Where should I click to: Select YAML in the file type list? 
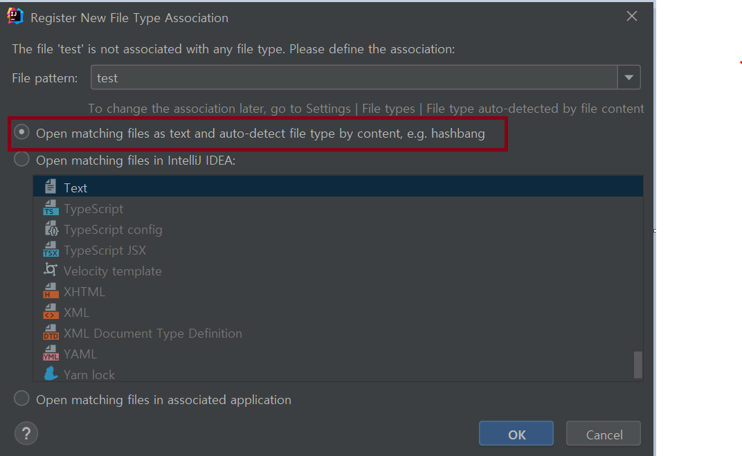[338, 354]
